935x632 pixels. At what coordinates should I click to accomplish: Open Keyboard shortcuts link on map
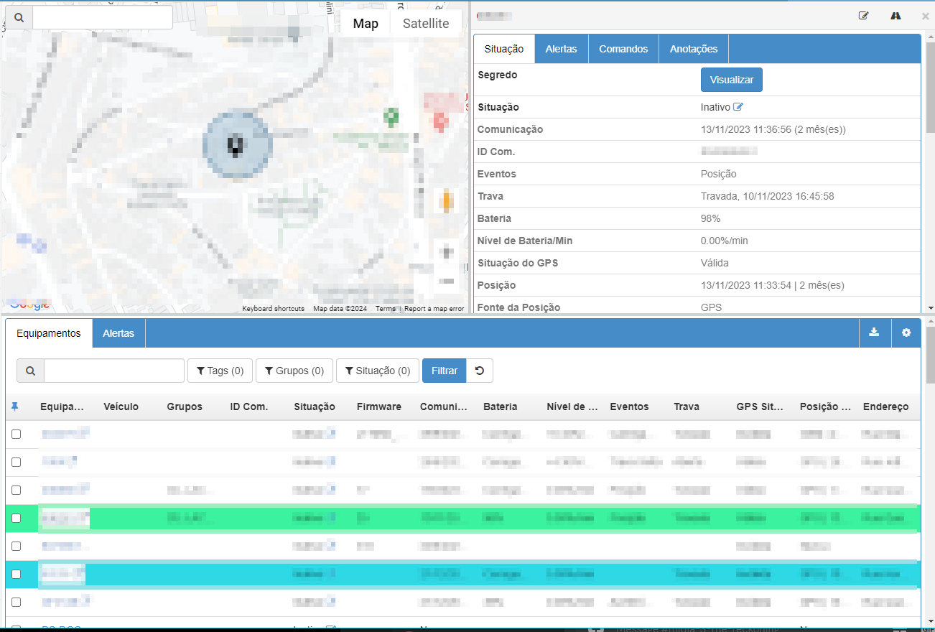273,309
